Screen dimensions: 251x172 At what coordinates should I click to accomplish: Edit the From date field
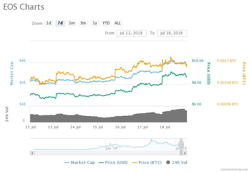click(131, 33)
